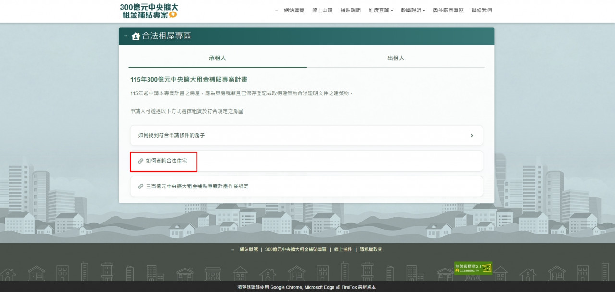Switch to the 出租人 tab

(395, 58)
